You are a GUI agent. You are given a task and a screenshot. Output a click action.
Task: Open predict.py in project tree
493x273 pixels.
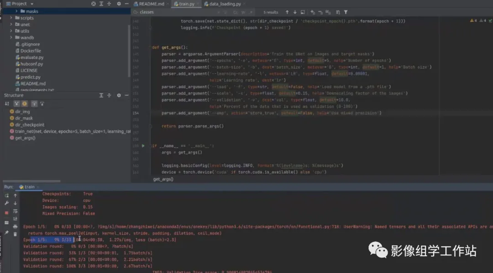[x=28, y=77]
